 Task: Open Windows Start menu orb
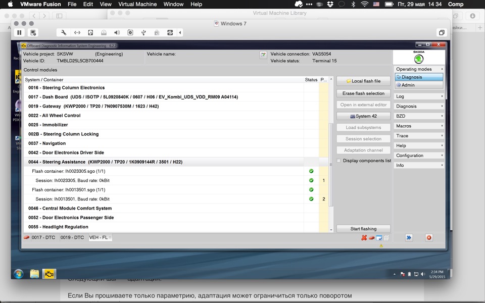(x=19, y=274)
